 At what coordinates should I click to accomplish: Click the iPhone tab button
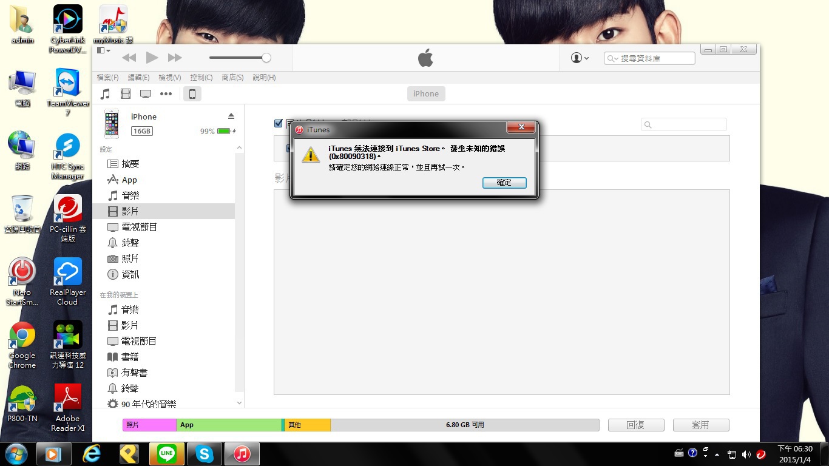pos(426,93)
